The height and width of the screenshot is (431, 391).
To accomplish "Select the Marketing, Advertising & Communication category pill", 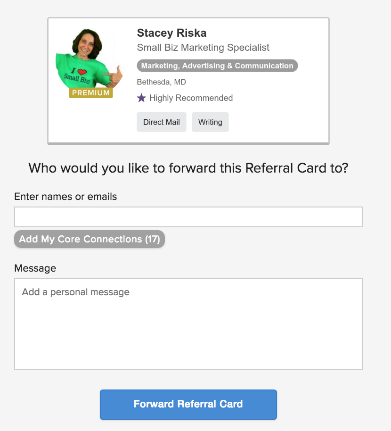I will (217, 66).
